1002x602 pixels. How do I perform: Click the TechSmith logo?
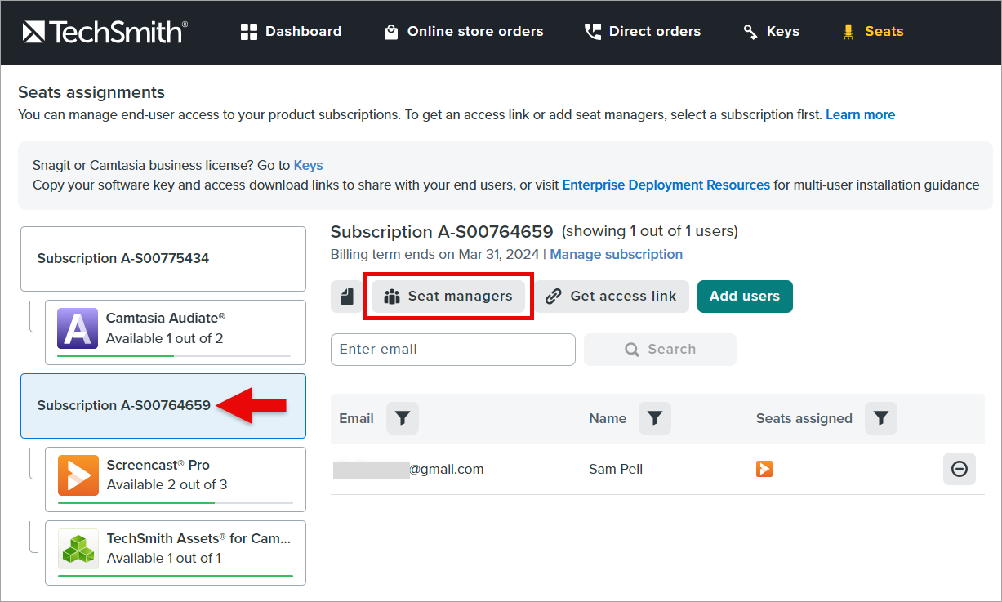pyautogui.click(x=105, y=32)
